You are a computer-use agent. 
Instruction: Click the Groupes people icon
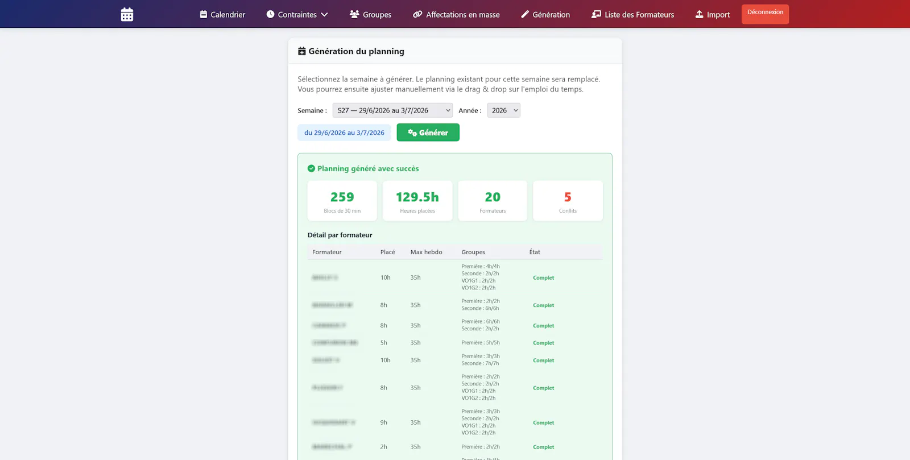pos(354,14)
